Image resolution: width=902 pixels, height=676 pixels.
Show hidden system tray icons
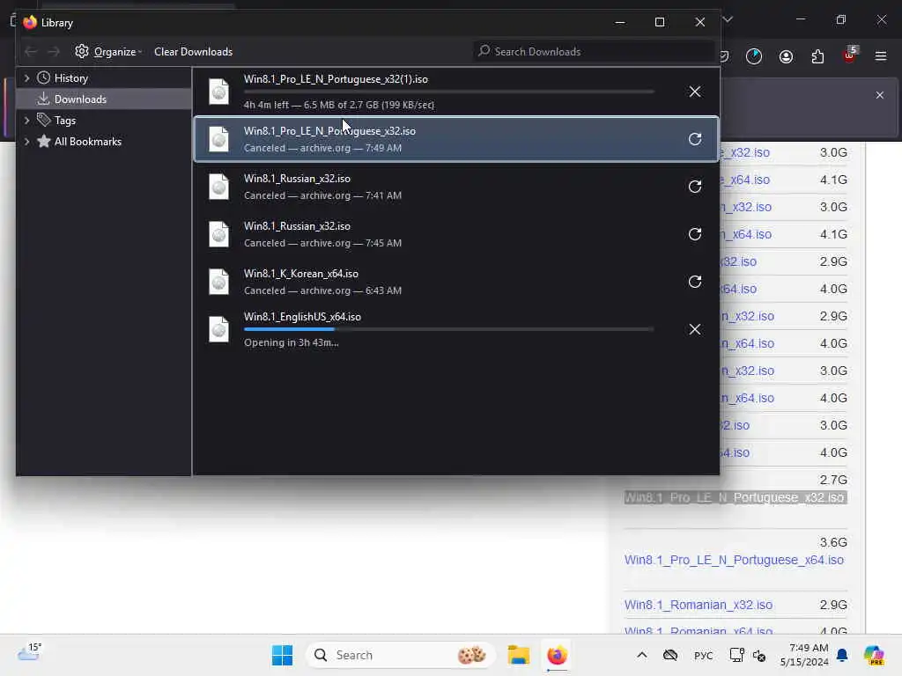point(642,655)
